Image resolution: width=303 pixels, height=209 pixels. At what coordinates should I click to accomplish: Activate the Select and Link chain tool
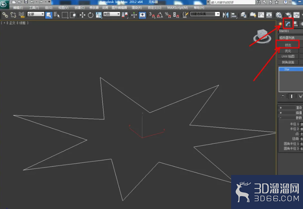[x=5, y=15]
